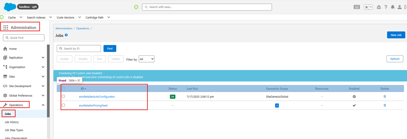The height and width of the screenshot is (139, 407).
Task: Select Jobs in the sidebar
Action: click(x=8, y=114)
